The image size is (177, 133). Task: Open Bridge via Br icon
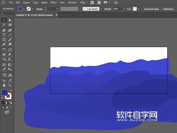pos(92,2)
